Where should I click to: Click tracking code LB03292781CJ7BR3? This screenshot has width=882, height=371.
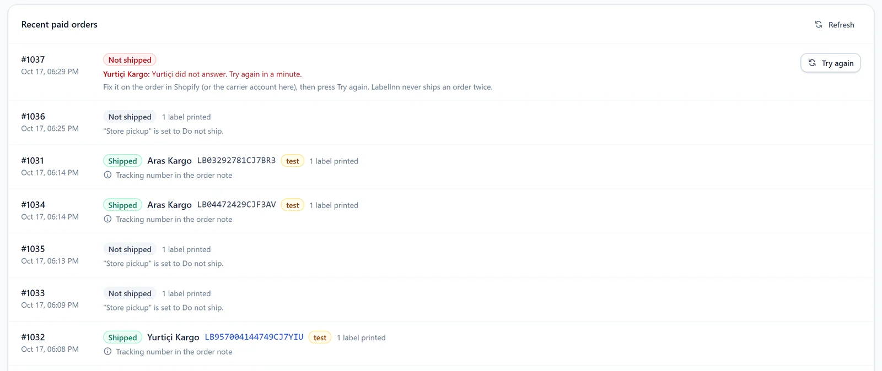pyautogui.click(x=236, y=161)
